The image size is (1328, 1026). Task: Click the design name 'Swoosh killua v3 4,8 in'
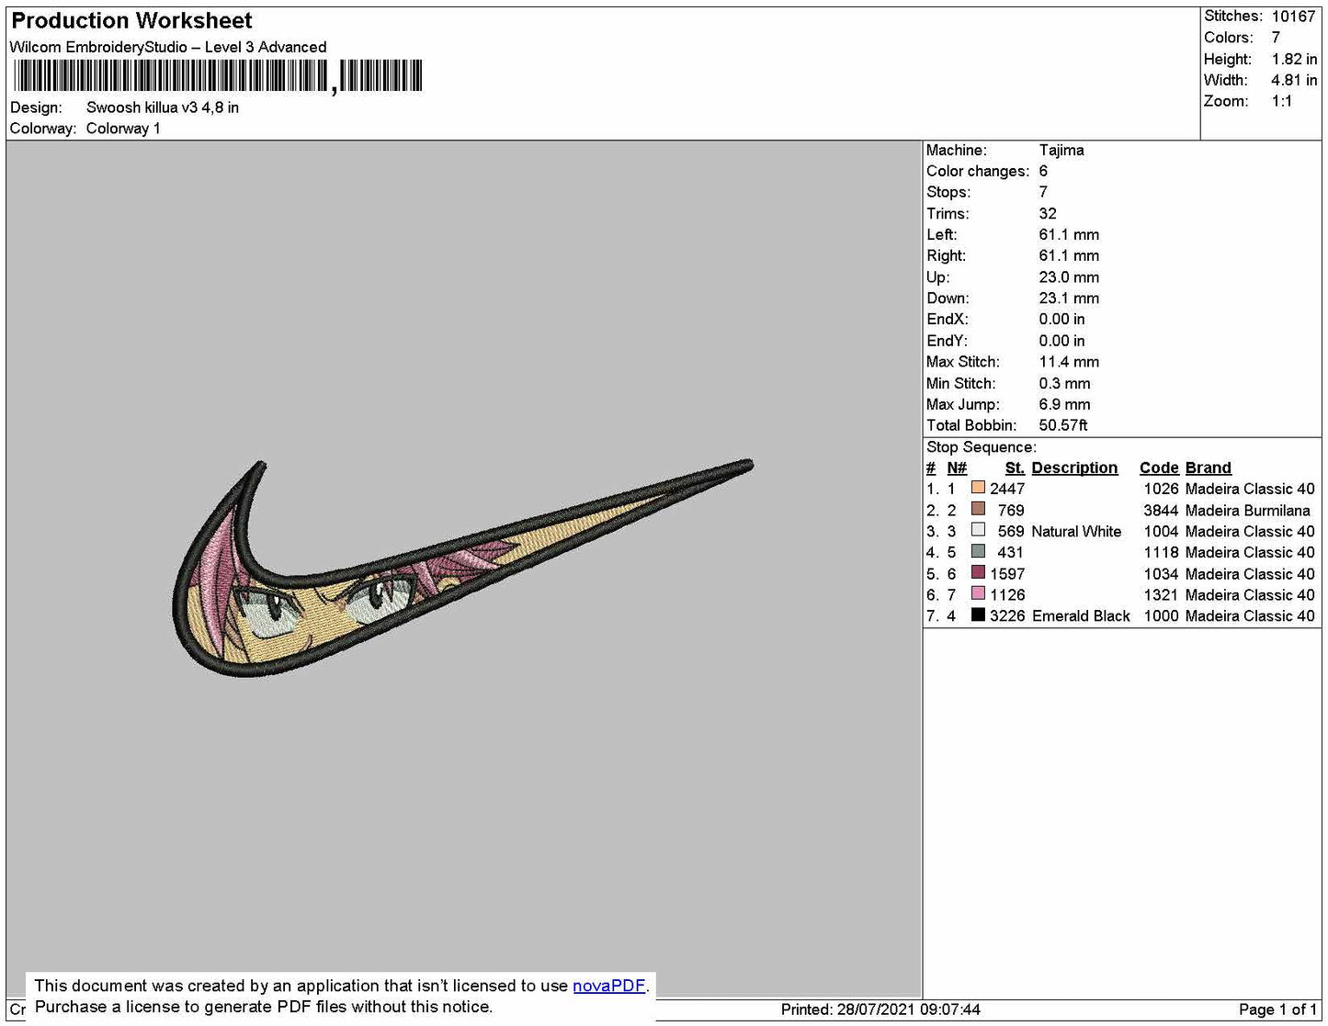coord(163,107)
